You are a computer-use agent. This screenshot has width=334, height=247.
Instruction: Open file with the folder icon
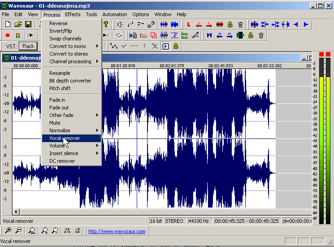coord(18,24)
